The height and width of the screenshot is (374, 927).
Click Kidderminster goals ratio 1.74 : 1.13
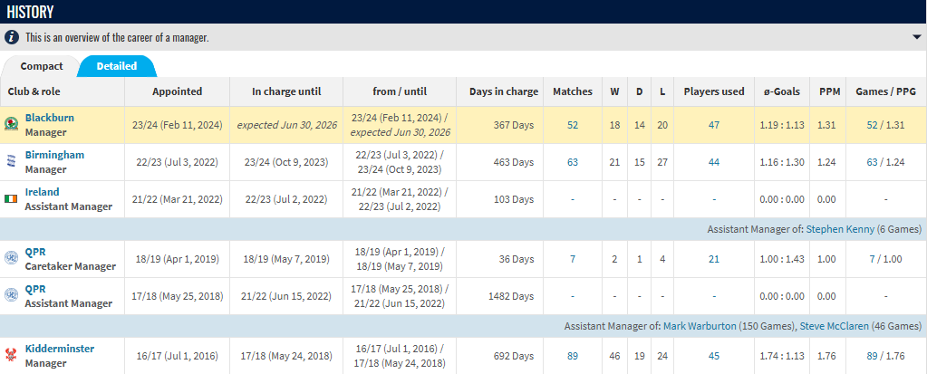click(x=782, y=356)
